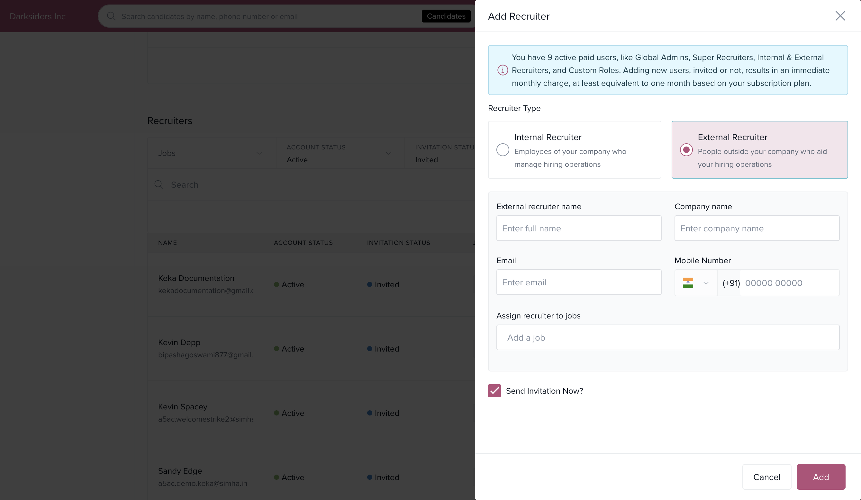
Task: Open the country code dropdown chevron
Action: [x=706, y=283]
